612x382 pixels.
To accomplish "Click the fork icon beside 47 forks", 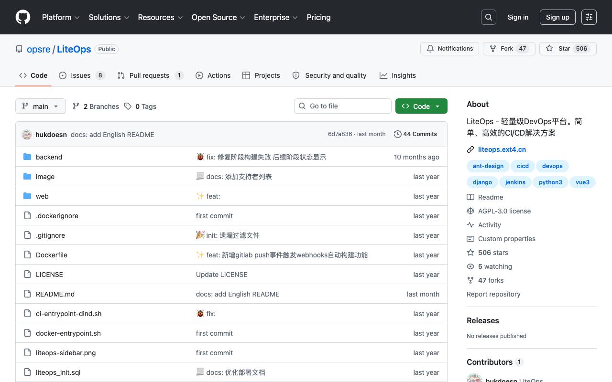I will [470, 280].
